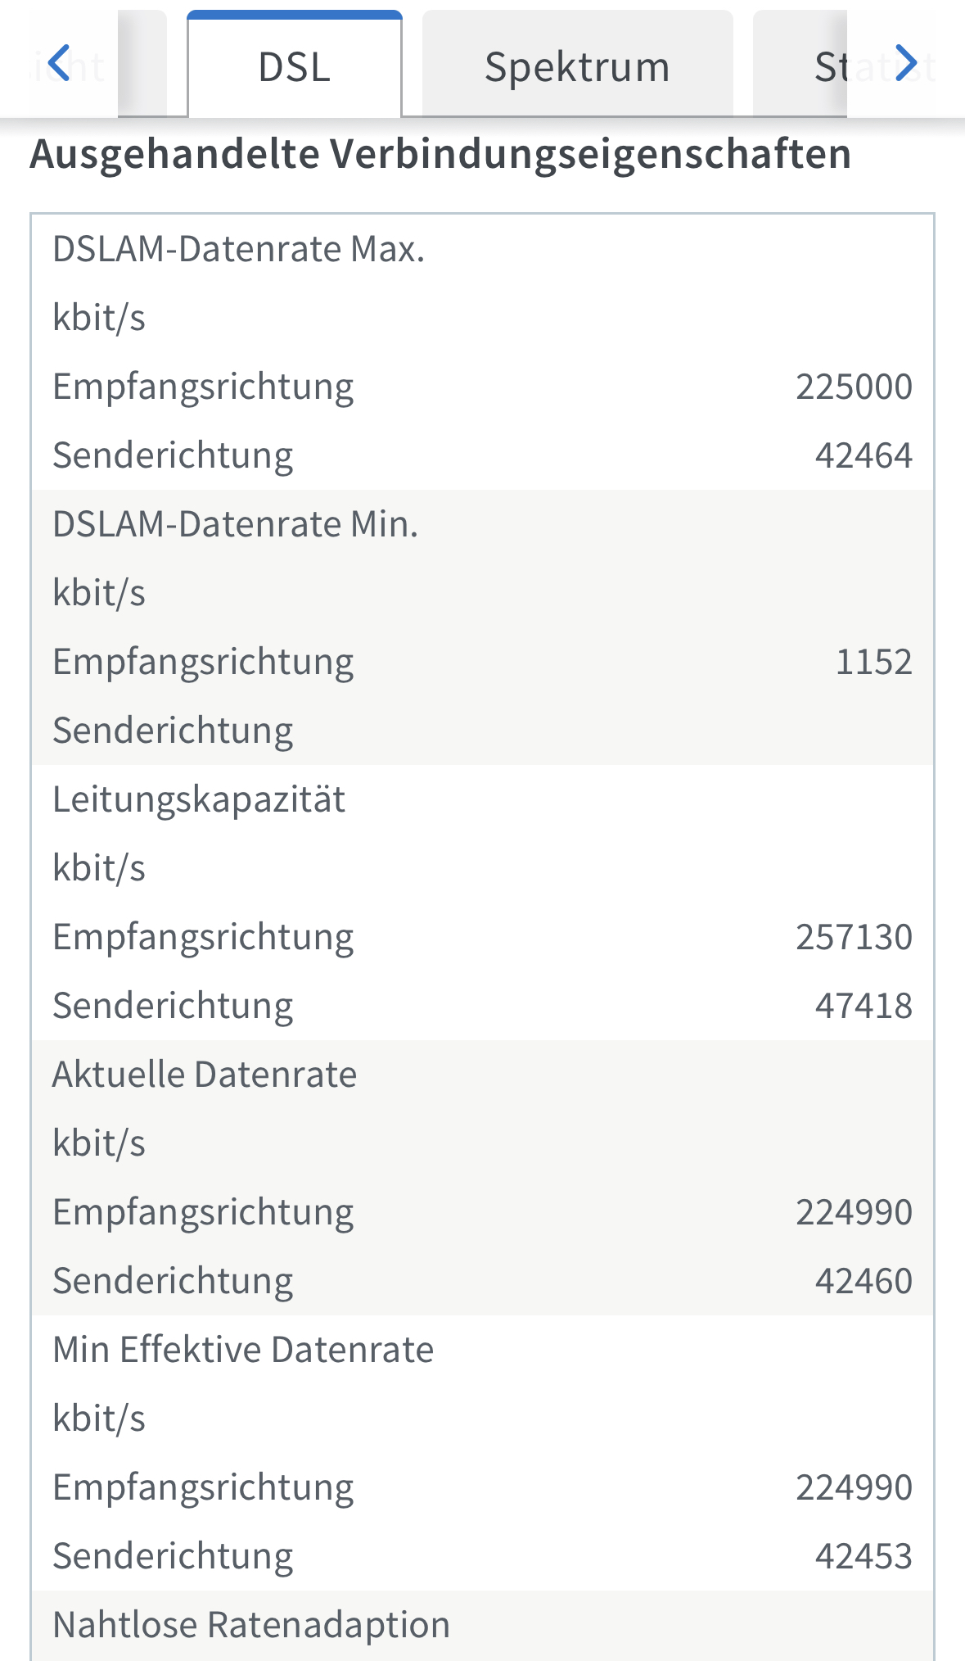
Task: Click the 42453 effective send rate value
Action: (864, 1556)
